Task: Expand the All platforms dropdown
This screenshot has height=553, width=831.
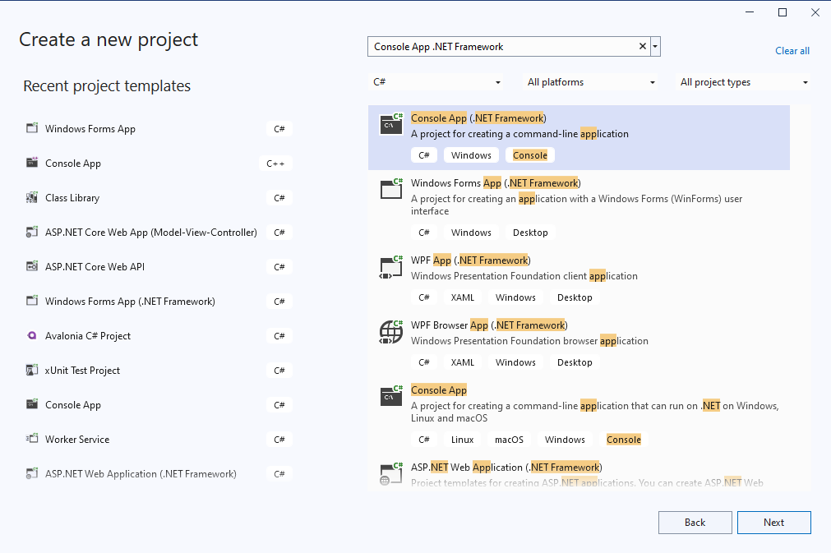Action: (x=591, y=82)
